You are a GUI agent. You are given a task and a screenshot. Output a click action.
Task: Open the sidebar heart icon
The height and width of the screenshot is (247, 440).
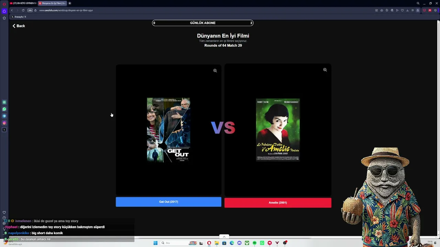click(4, 212)
